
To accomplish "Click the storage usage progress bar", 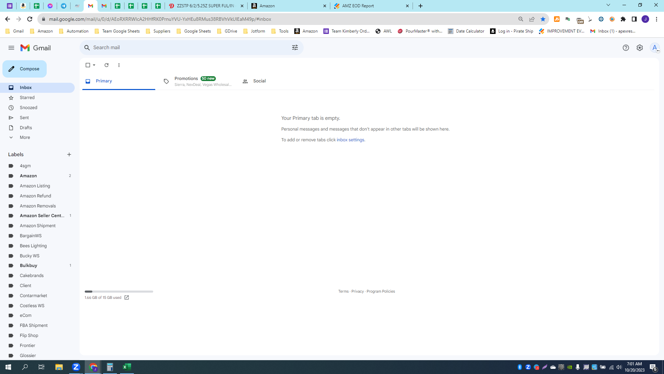I will tap(119, 292).
